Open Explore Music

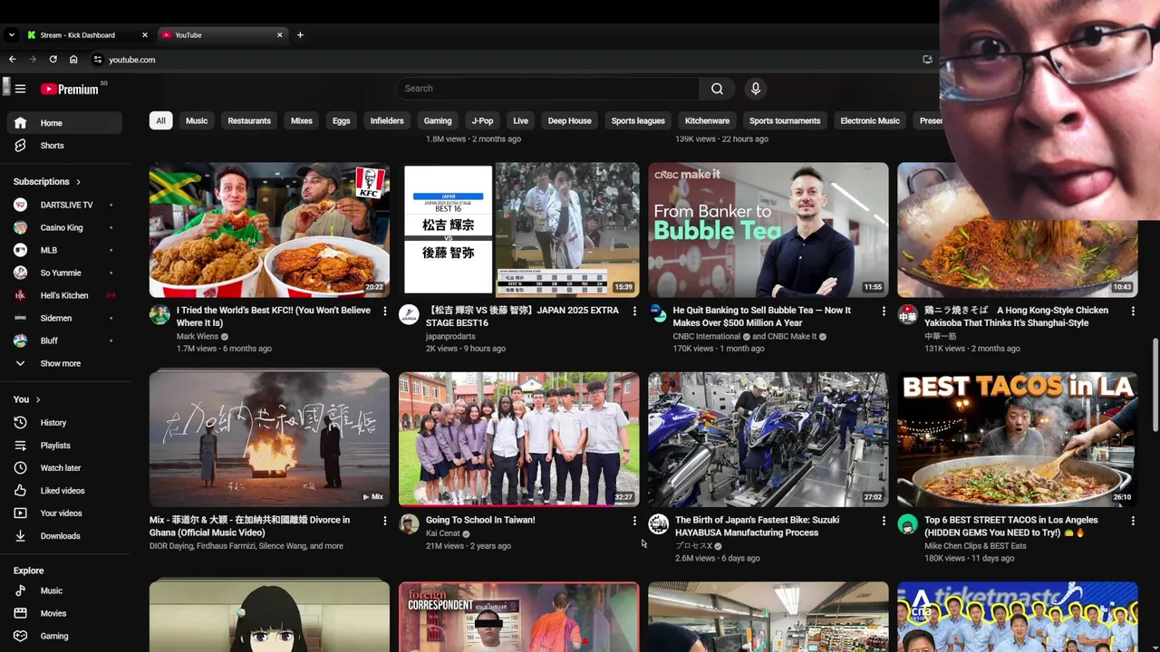[63, 590]
